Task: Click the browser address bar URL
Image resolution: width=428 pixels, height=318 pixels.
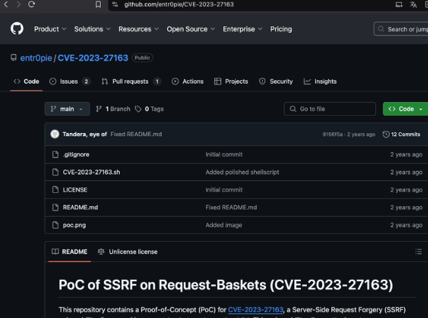Action: [179, 5]
